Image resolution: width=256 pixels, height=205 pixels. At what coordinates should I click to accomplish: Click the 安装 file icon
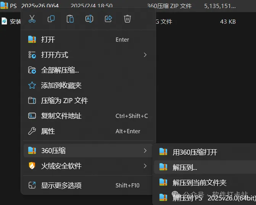(4, 21)
